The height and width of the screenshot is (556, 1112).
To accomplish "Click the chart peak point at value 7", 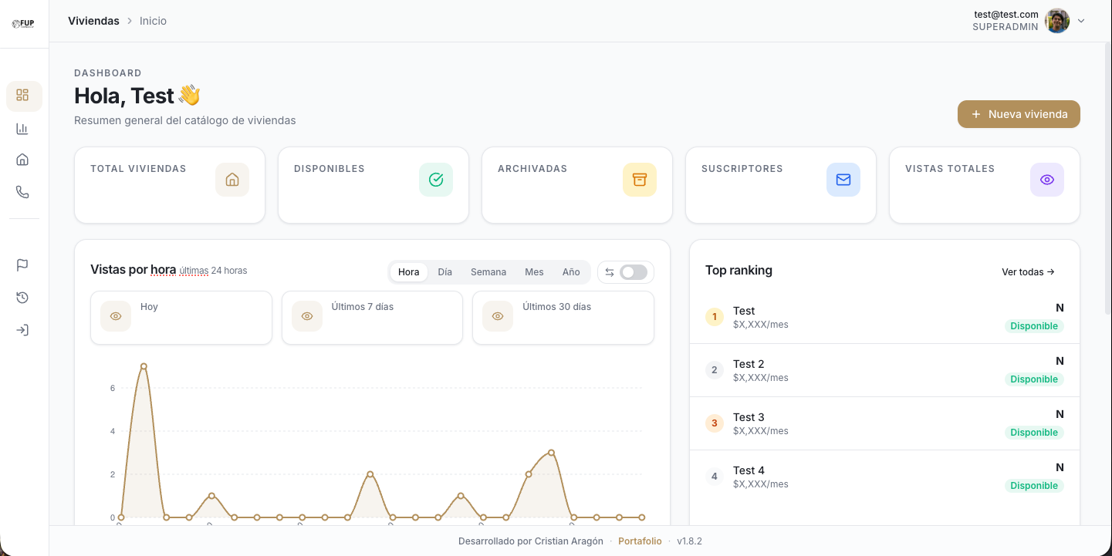I will (144, 366).
